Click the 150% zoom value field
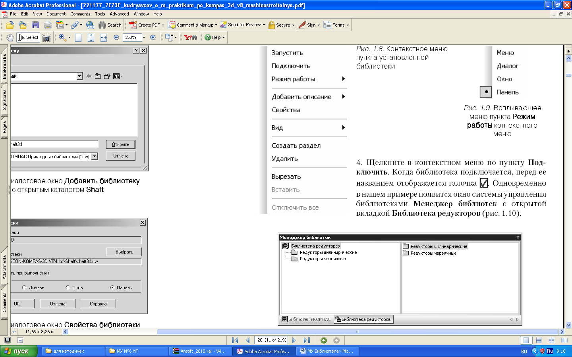This screenshot has width=572, height=357. [132, 37]
